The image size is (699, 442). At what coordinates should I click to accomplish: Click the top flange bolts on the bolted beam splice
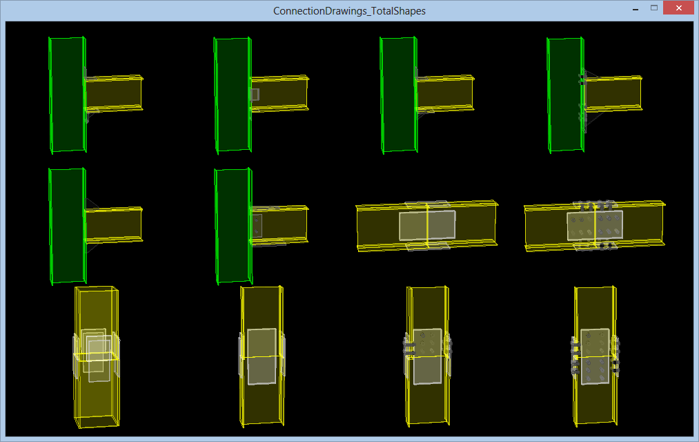(x=594, y=206)
